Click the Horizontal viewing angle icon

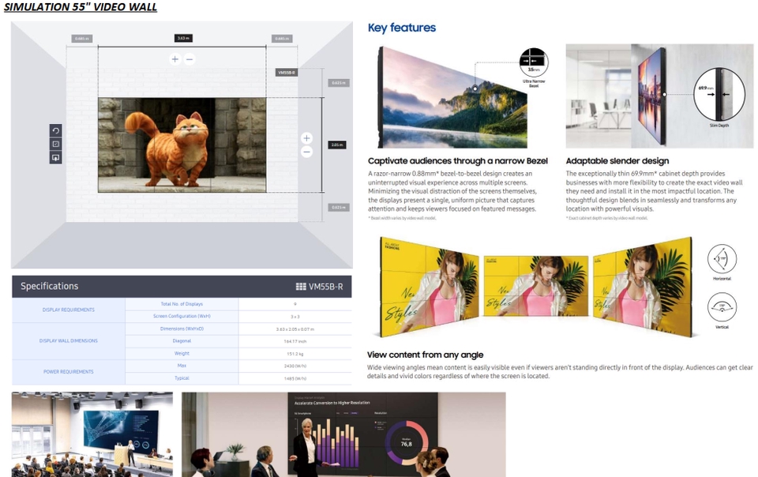click(722, 258)
